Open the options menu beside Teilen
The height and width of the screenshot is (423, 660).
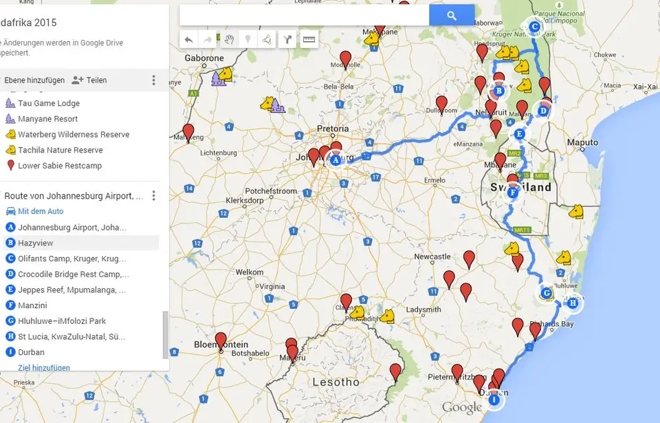click(x=153, y=80)
